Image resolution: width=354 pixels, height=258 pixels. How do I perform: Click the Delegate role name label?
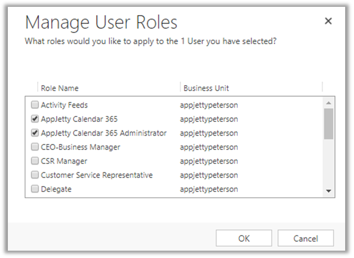pos(56,189)
